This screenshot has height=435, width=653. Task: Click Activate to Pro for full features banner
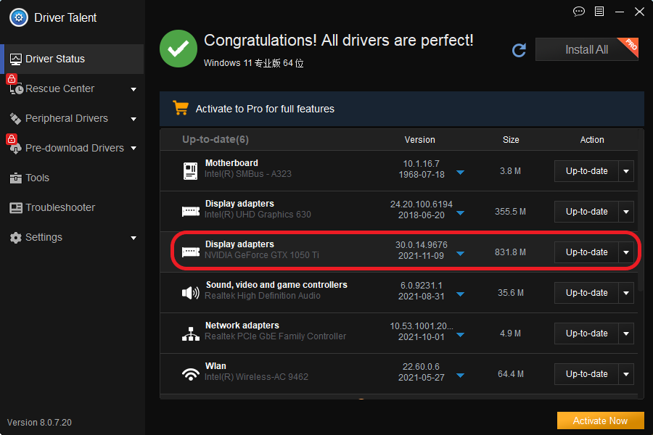[401, 109]
